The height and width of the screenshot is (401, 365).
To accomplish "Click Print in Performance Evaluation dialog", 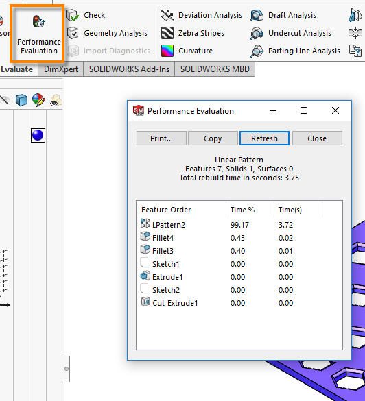I will [161, 138].
